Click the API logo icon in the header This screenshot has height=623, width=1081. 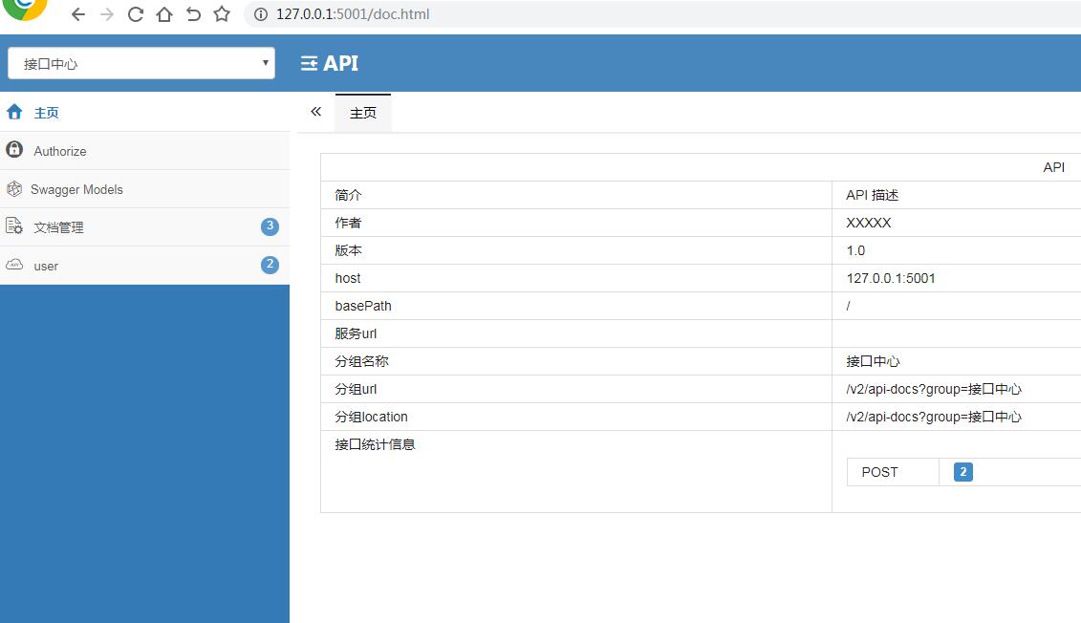click(x=308, y=63)
